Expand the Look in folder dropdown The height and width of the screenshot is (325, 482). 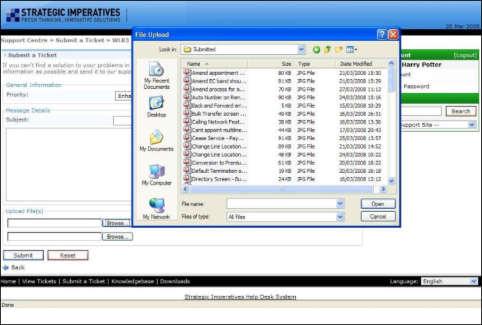(x=301, y=49)
